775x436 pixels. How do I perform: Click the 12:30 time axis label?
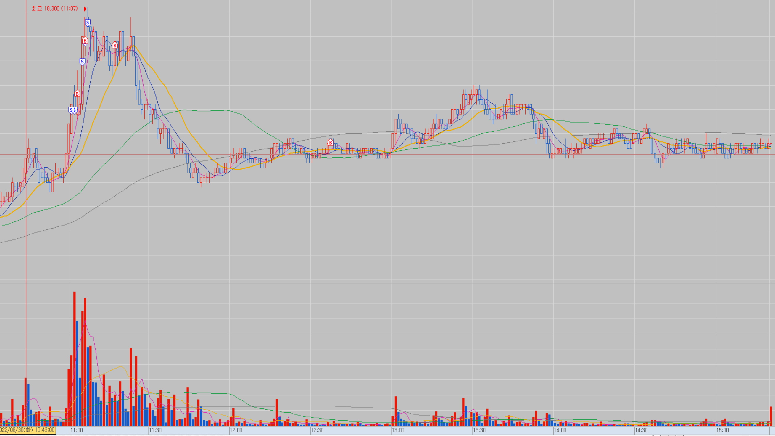[x=317, y=430]
